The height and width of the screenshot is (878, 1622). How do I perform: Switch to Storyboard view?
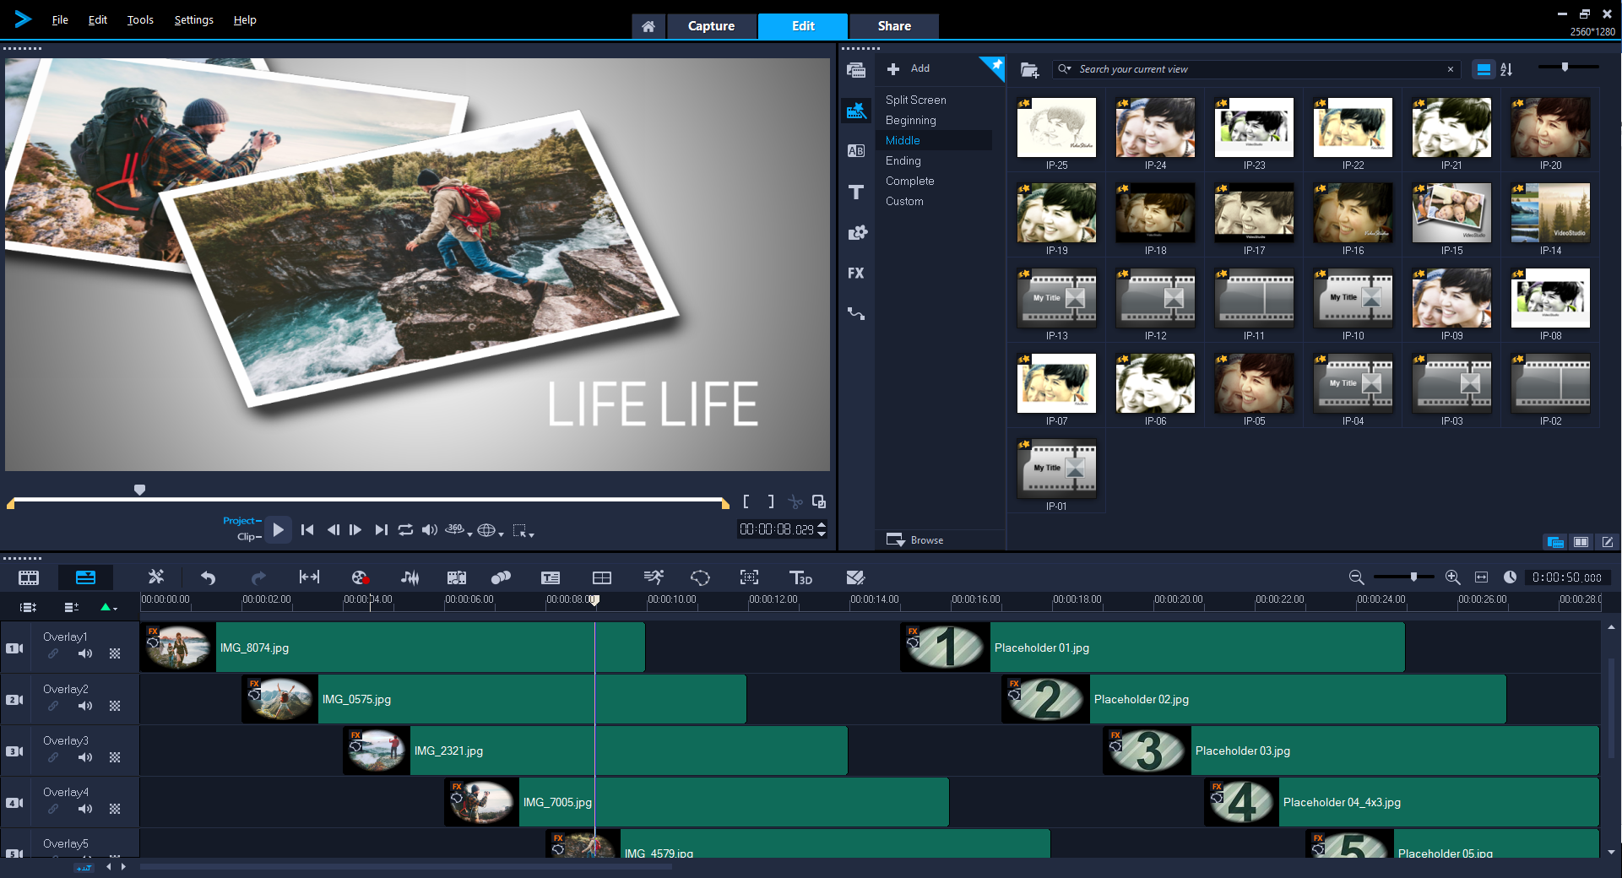click(x=29, y=577)
